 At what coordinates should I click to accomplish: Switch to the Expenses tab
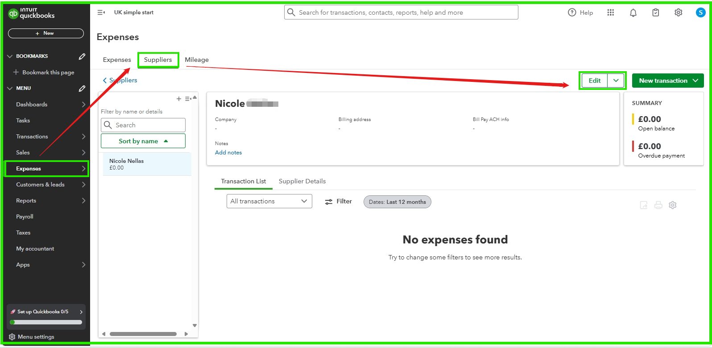click(x=117, y=60)
